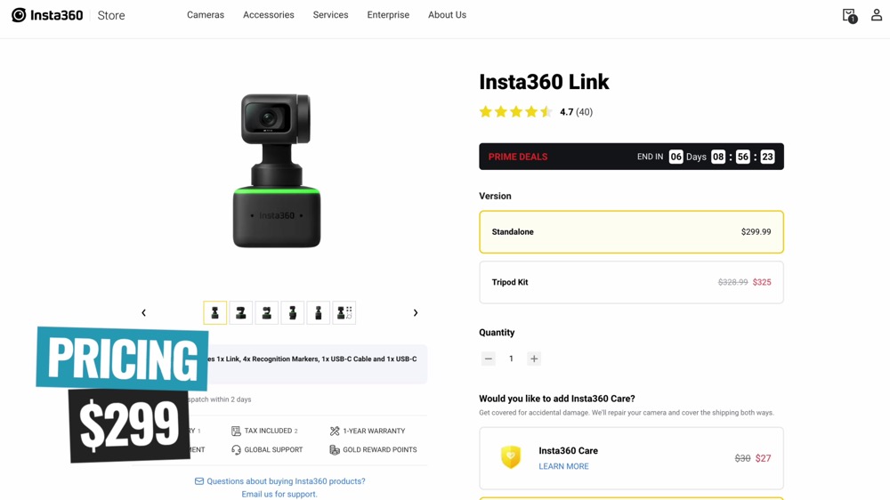Open the user account icon
The height and width of the screenshot is (500, 890).
[877, 15]
